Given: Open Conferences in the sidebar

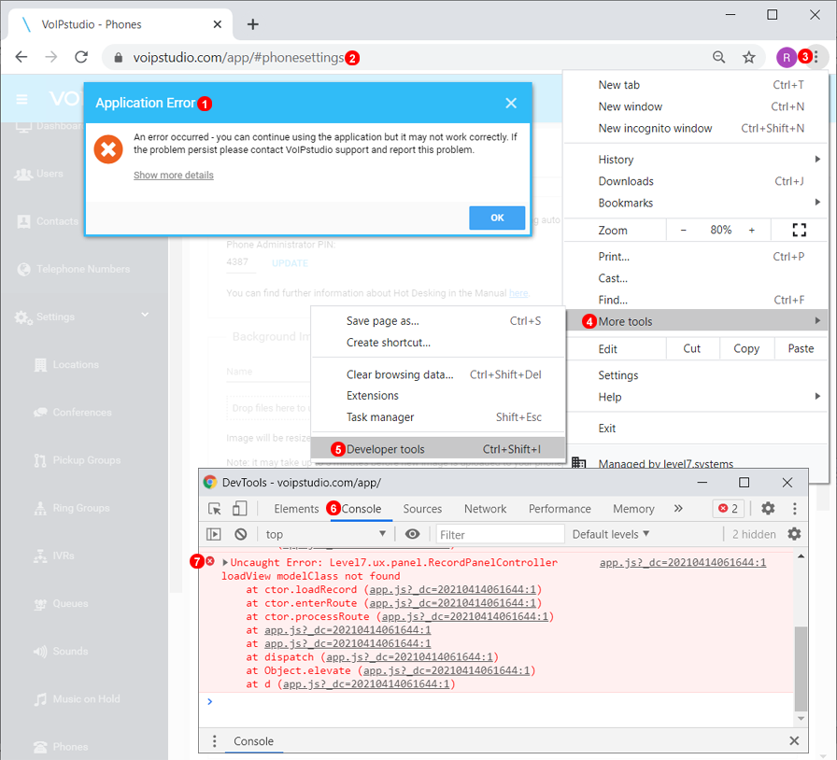Looking at the screenshot, I should [84, 412].
